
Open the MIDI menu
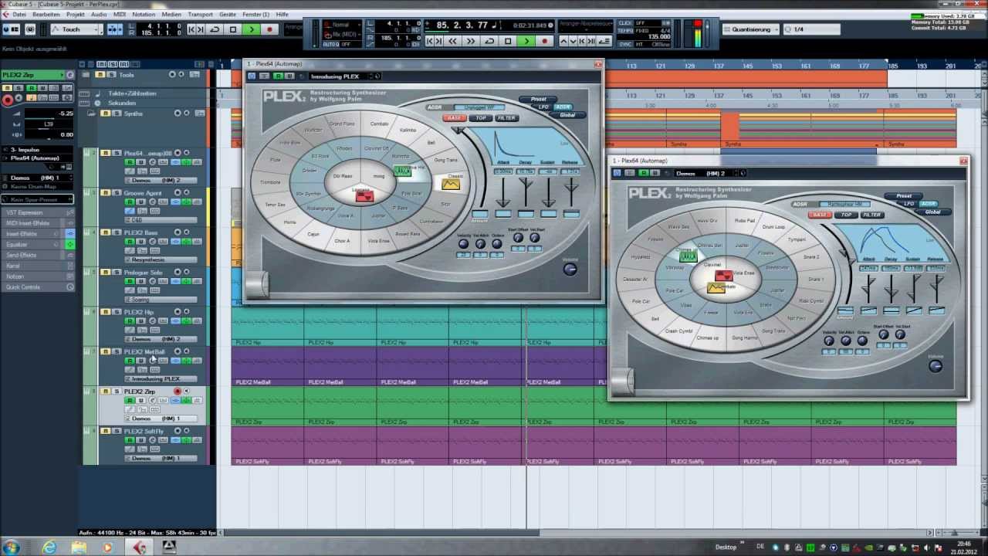119,15
